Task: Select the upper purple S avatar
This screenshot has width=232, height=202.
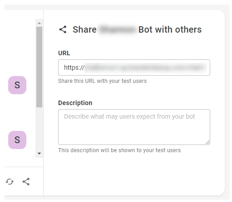Action: coord(17,85)
